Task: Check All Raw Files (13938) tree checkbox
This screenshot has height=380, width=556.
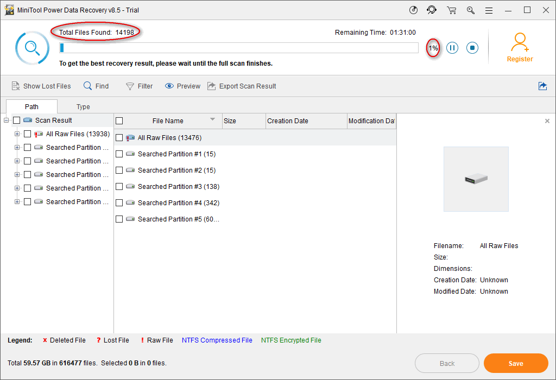Action: [27, 134]
